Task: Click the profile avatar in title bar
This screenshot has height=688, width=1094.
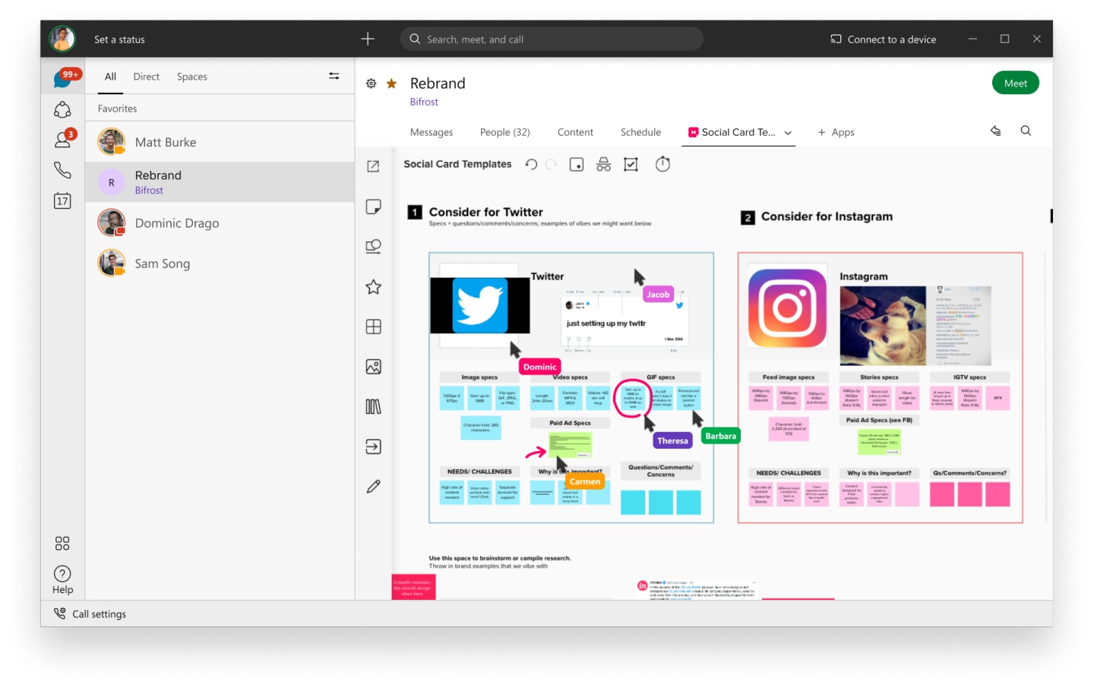Action: pos(62,39)
